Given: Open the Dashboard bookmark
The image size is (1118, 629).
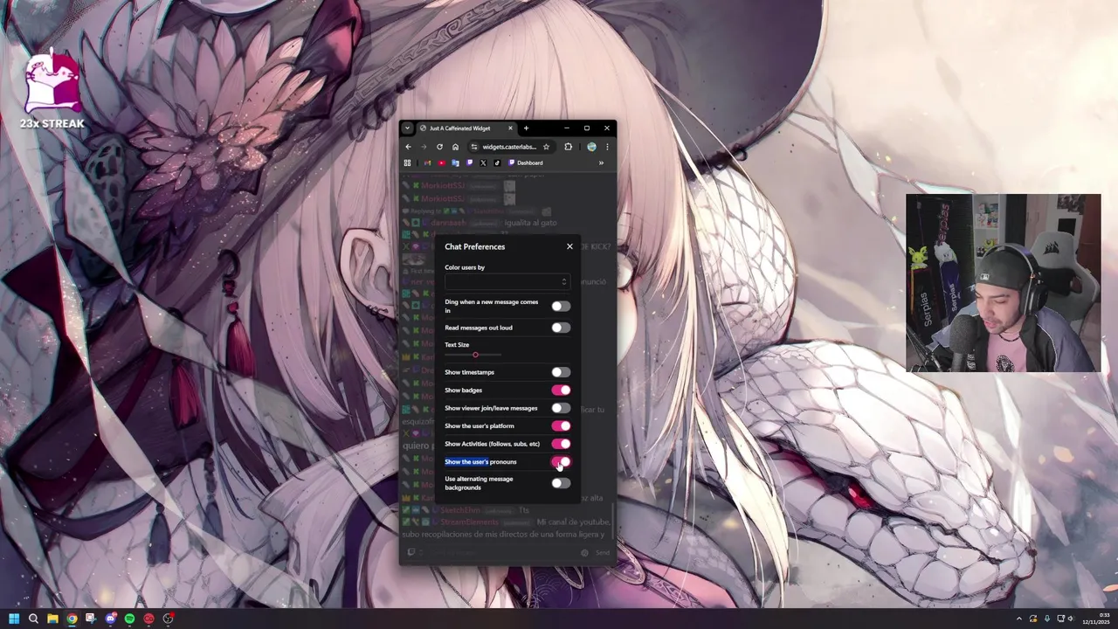Looking at the screenshot, I should 526,163.
